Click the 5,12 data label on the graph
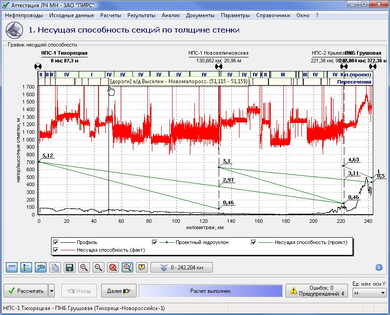390x315 pixels. pyautogui.click(x=48, y=156)
